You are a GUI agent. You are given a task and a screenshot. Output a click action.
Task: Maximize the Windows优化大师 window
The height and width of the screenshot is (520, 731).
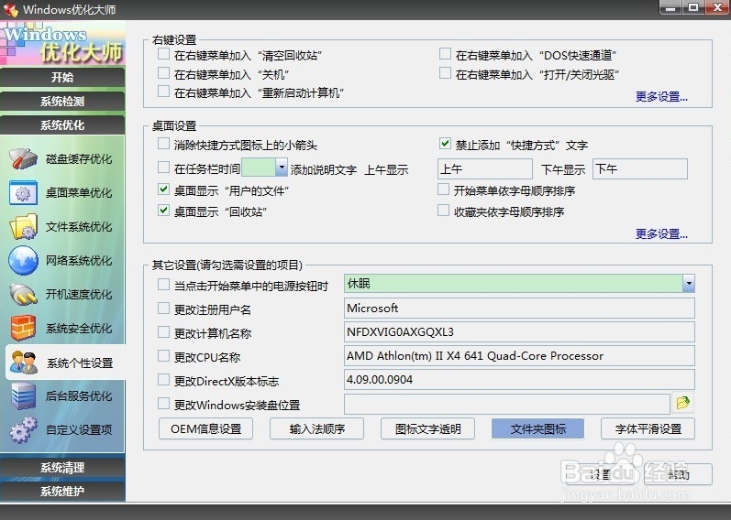693,7
